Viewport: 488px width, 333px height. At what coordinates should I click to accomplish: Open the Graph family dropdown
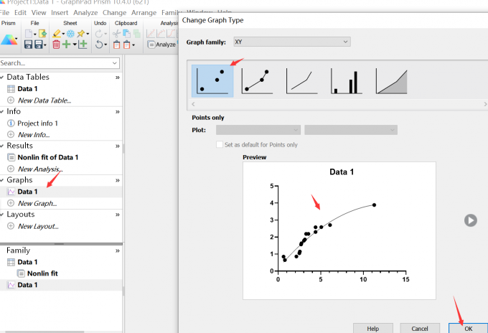click(292, 42)
